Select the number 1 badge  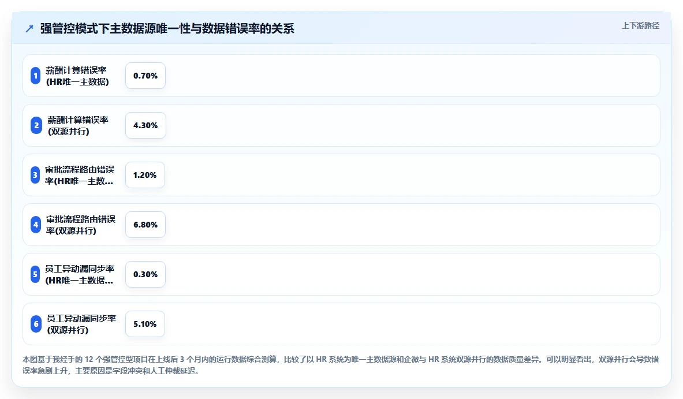click(36, 76)
